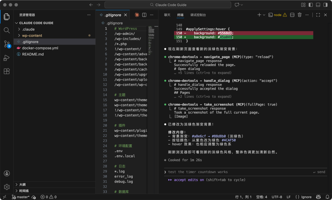The image size is (332, 200).
Task: Expand the wp-content folder
Action: pyautogui.click(x=32, y=36)
